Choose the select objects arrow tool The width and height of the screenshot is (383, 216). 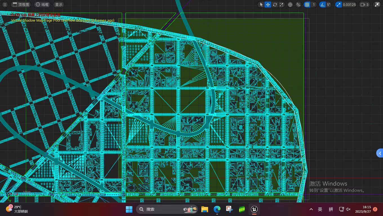click(x=261, y=4)
